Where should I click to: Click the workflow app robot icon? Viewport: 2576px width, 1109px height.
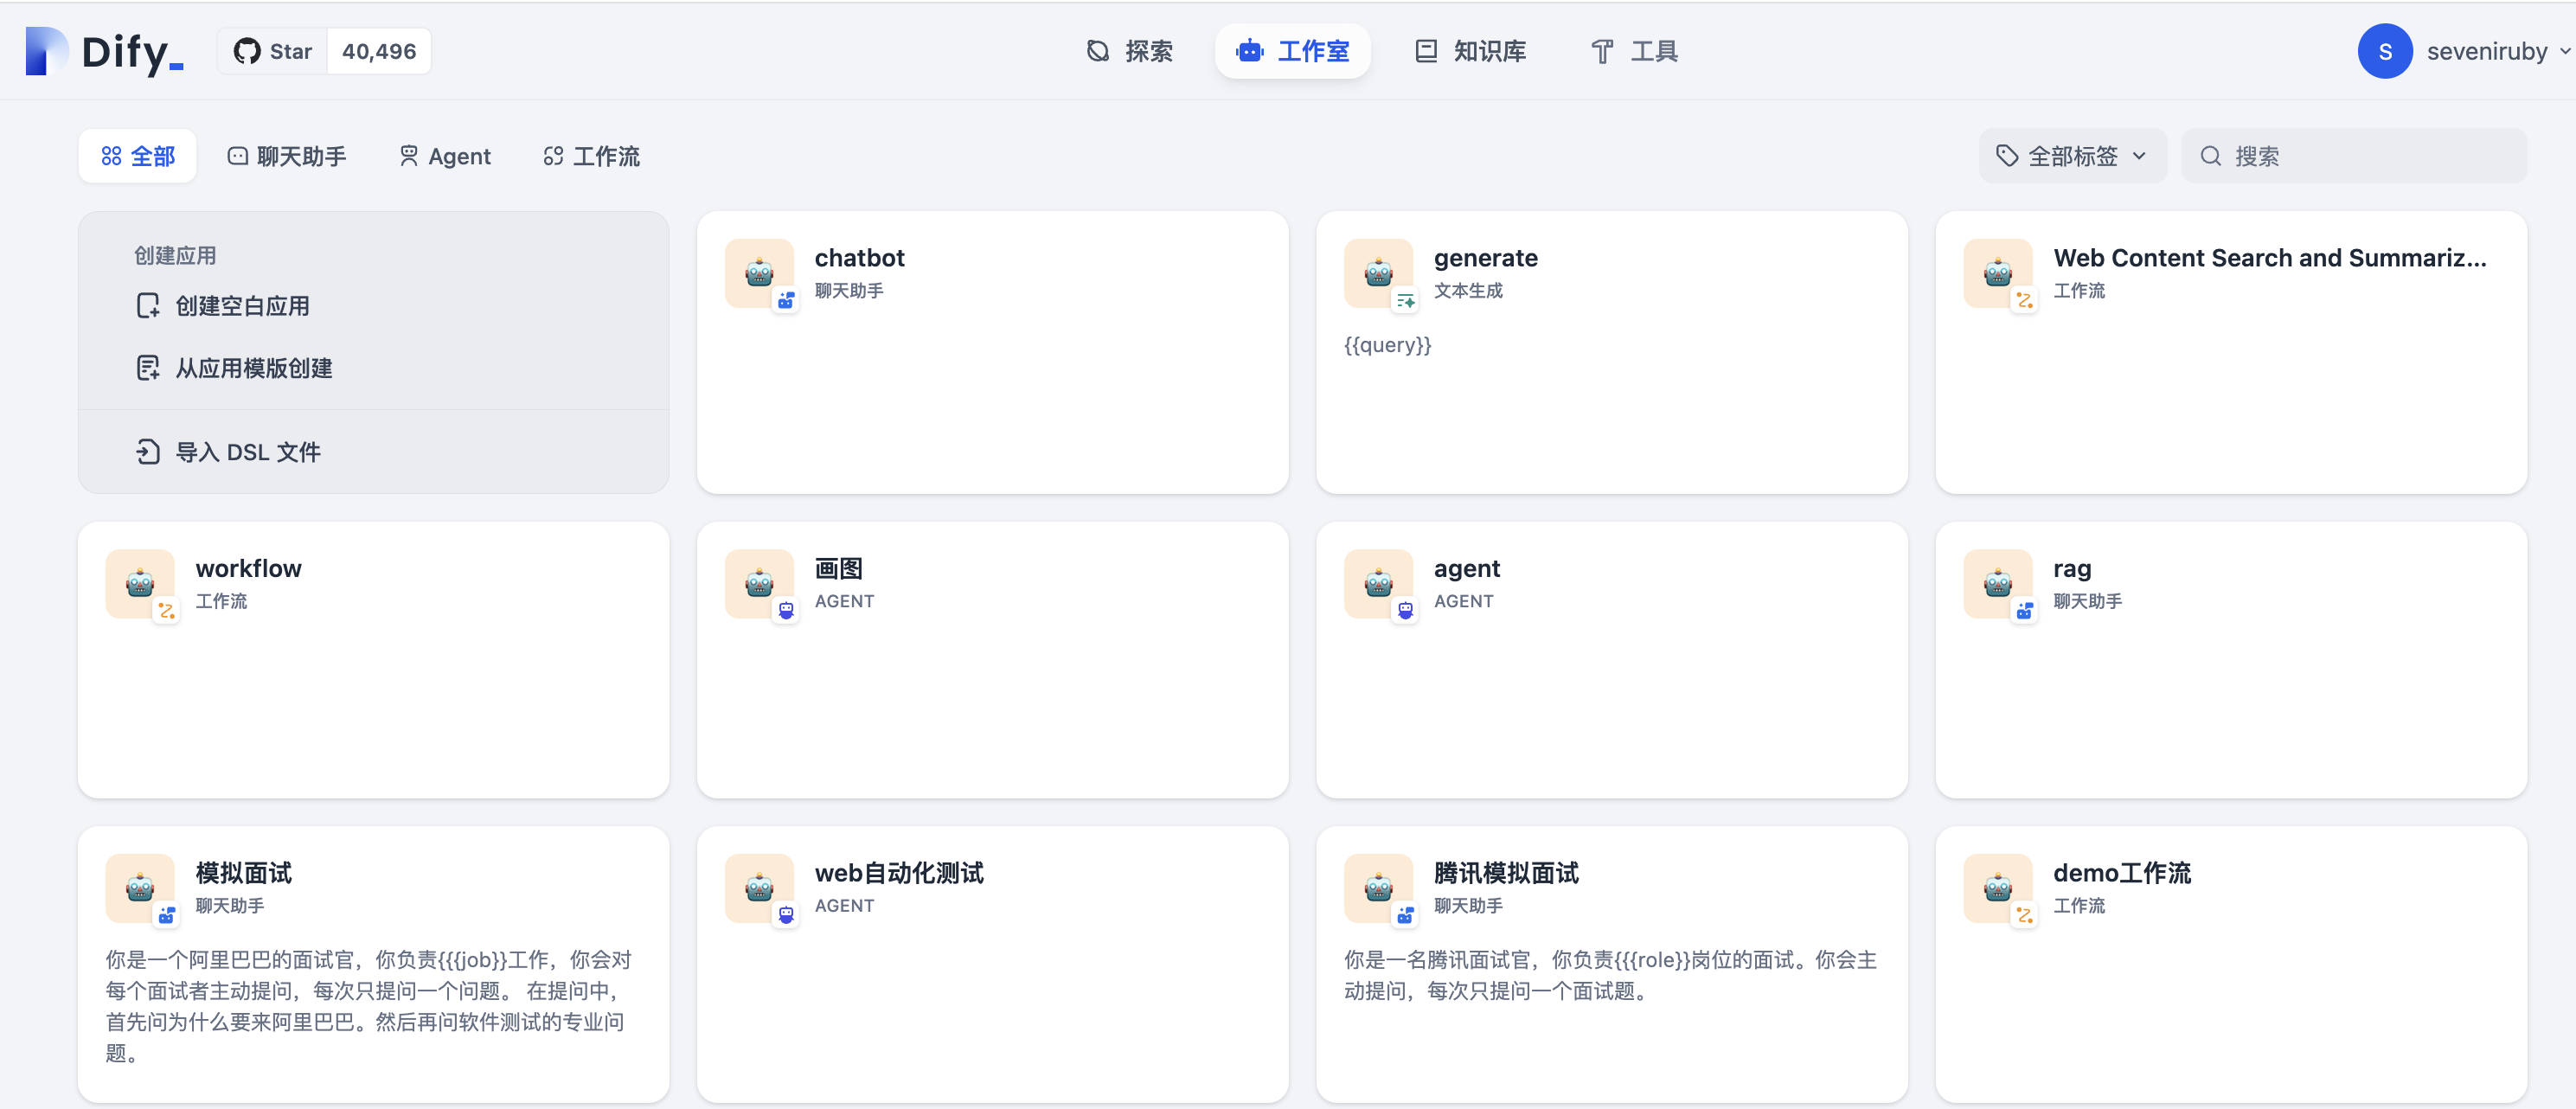[140, 584]
